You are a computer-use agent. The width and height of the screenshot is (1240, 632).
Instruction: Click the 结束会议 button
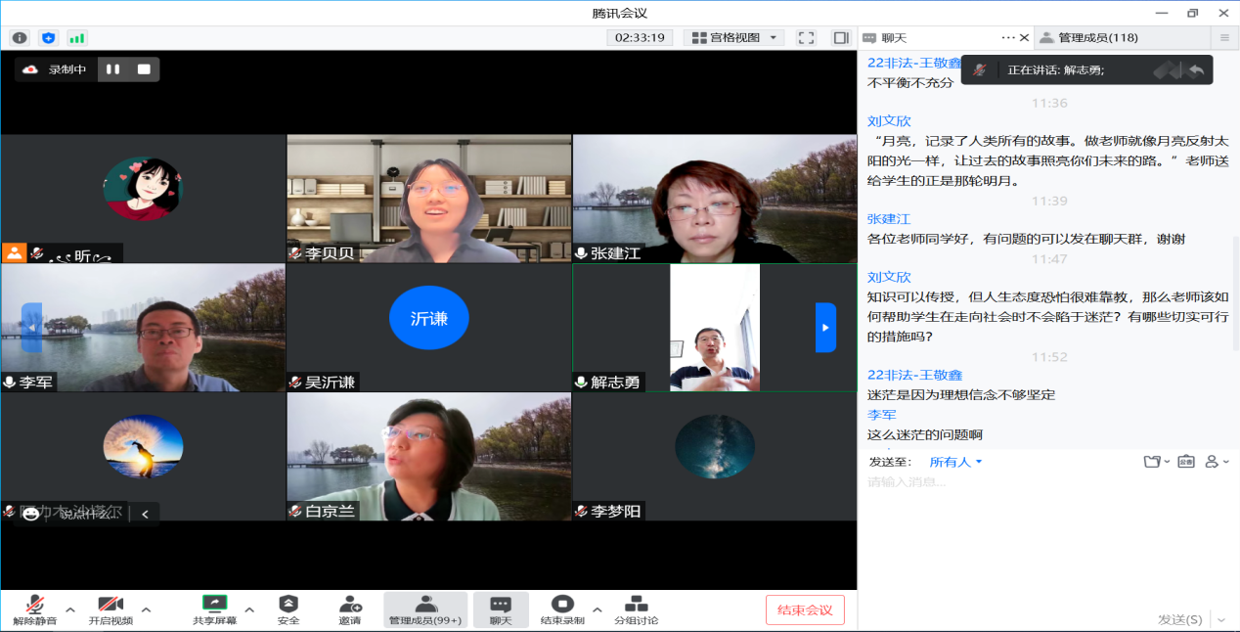point(805,610)
